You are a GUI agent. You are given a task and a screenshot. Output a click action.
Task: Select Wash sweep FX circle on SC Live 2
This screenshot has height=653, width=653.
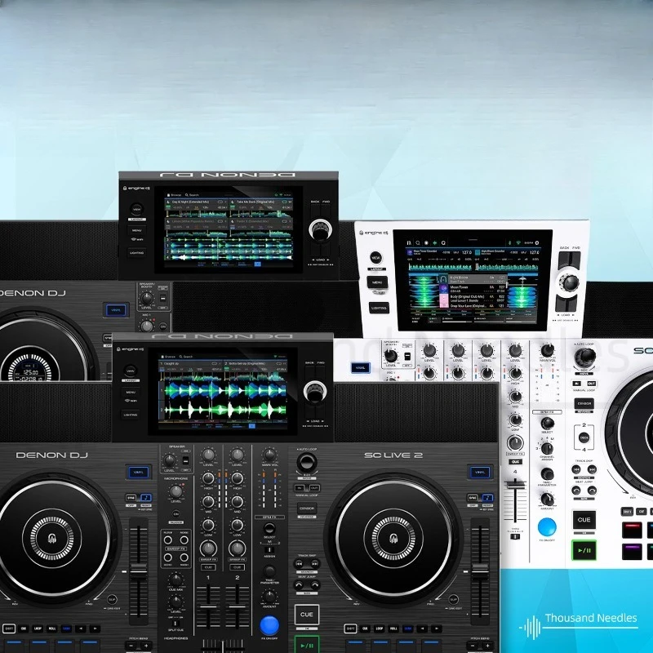coord(184,557)
